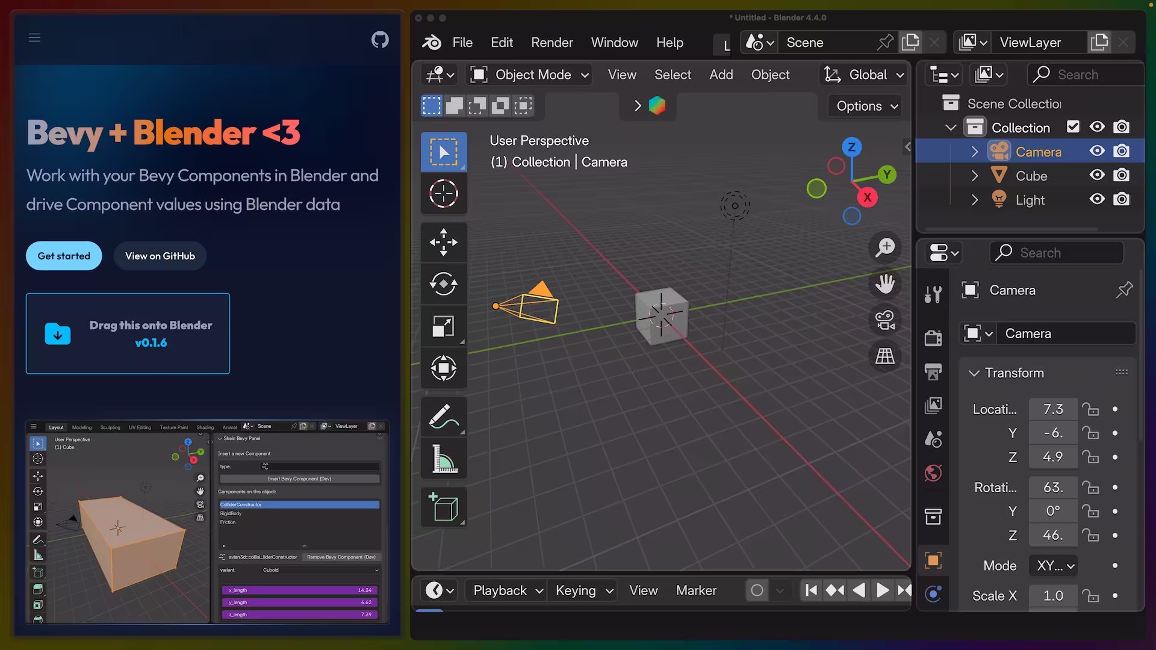This screenshot has width=1156, height=650.
Task: Open the Object Mode dropdown
Action: (x=530, y=75)
